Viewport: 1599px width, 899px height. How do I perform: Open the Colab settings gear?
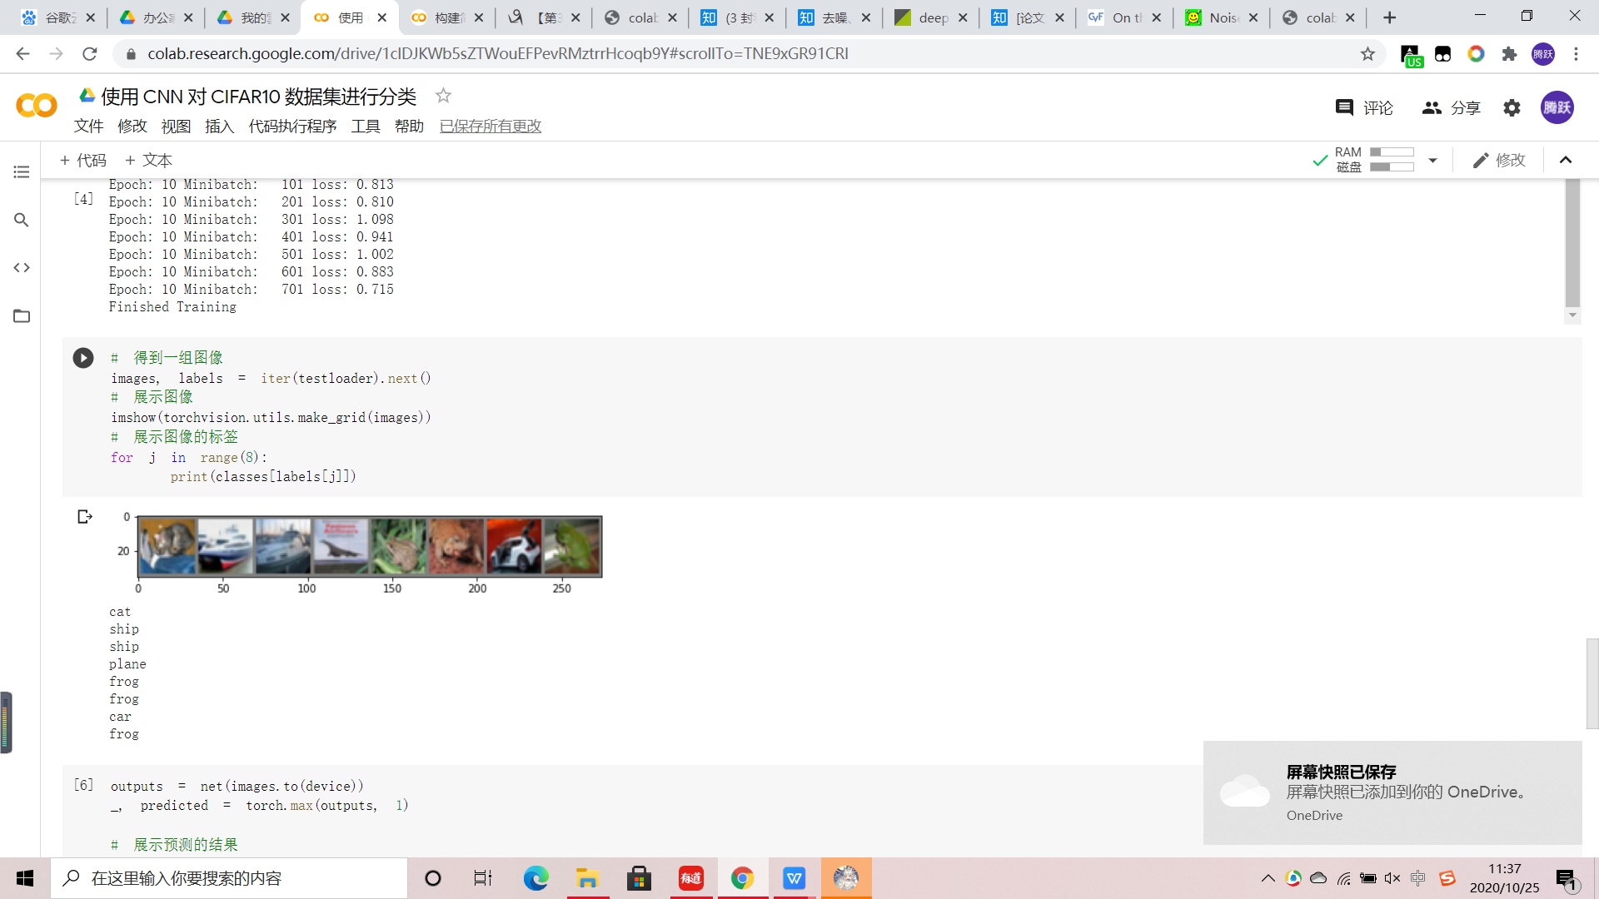1512,108
